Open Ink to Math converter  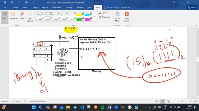tap(117, 17)
